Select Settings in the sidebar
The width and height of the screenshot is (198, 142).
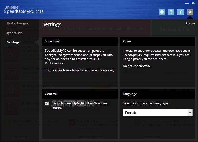click(x=13, y=42)
